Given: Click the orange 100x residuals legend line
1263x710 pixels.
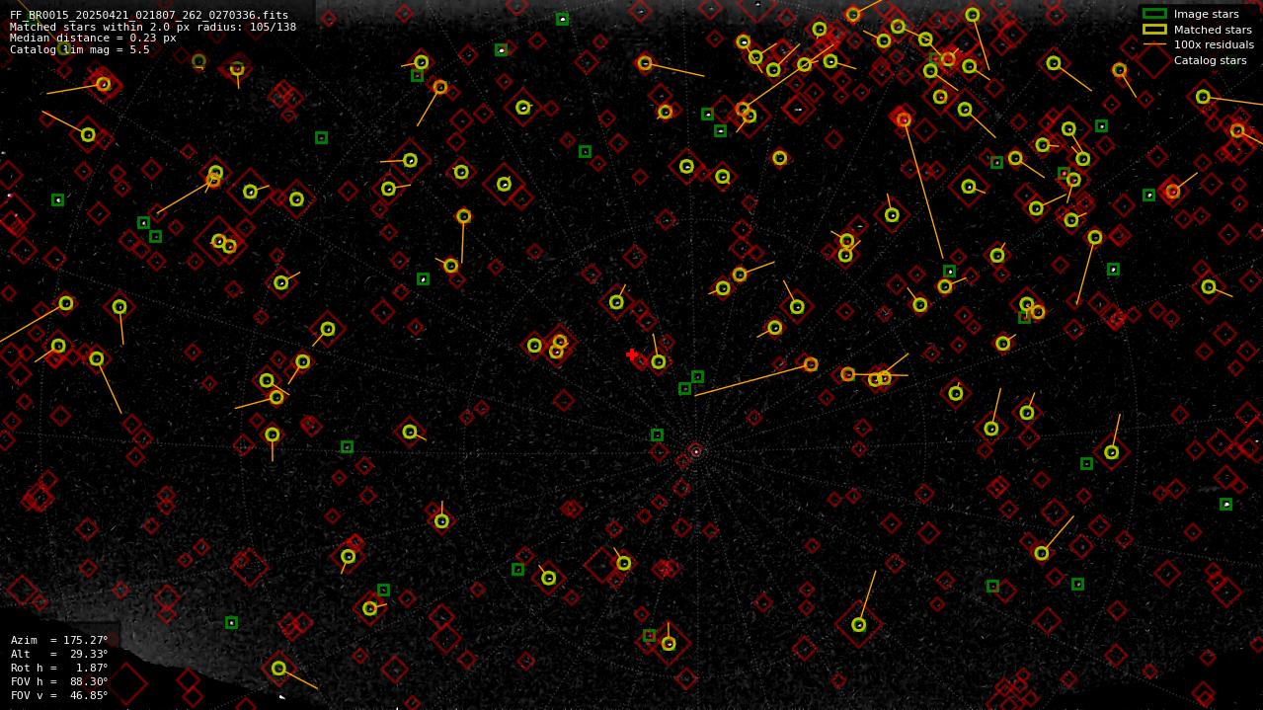Looking at the screenshot, I should tap(1153, 44).
